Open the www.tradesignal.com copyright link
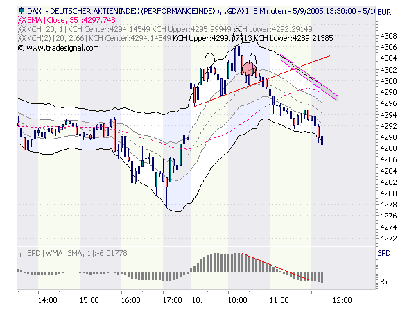Viewport: 416px width, 312px height. tap(58, 48)
